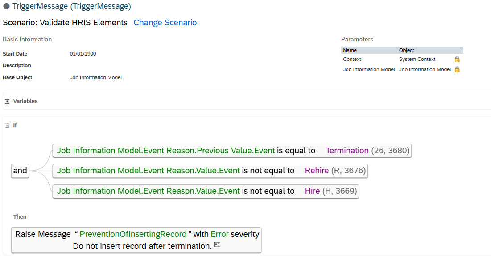Viewport: 491px width, 256px height.
Task: Click the TriggerMessage rule title
Action: tap(72, 6)
